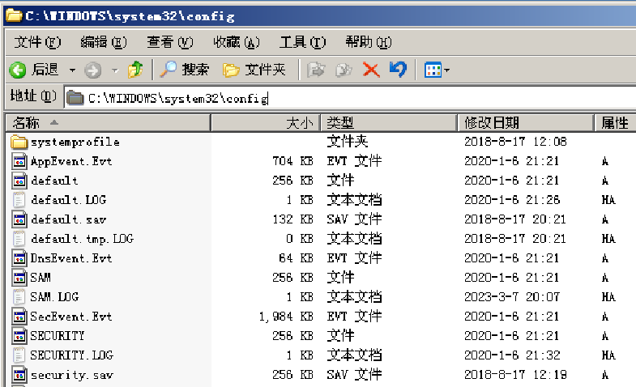Click the blue Undo arrow icon
The width and height of the screenshot is (636, 387).
click(x=399, y=70)
